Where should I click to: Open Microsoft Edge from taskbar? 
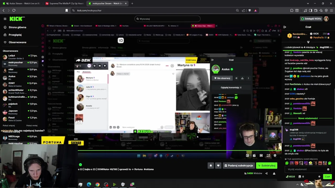point(89,184)
